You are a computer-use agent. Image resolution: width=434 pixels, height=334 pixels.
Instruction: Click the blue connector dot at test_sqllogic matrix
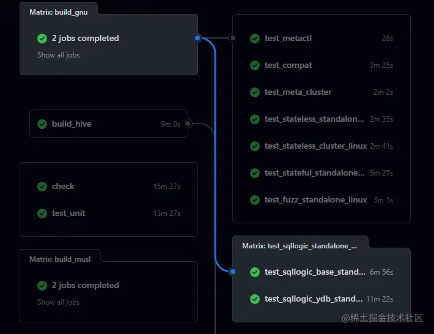point(233,272)
